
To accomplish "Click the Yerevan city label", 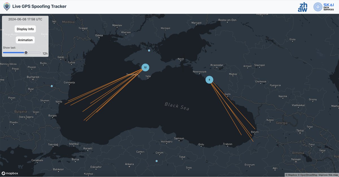I will tap(296, 159).
